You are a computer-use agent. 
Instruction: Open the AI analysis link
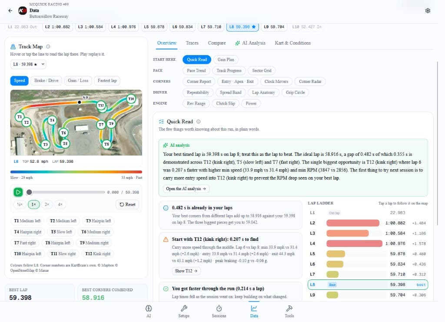pos(186,189)
